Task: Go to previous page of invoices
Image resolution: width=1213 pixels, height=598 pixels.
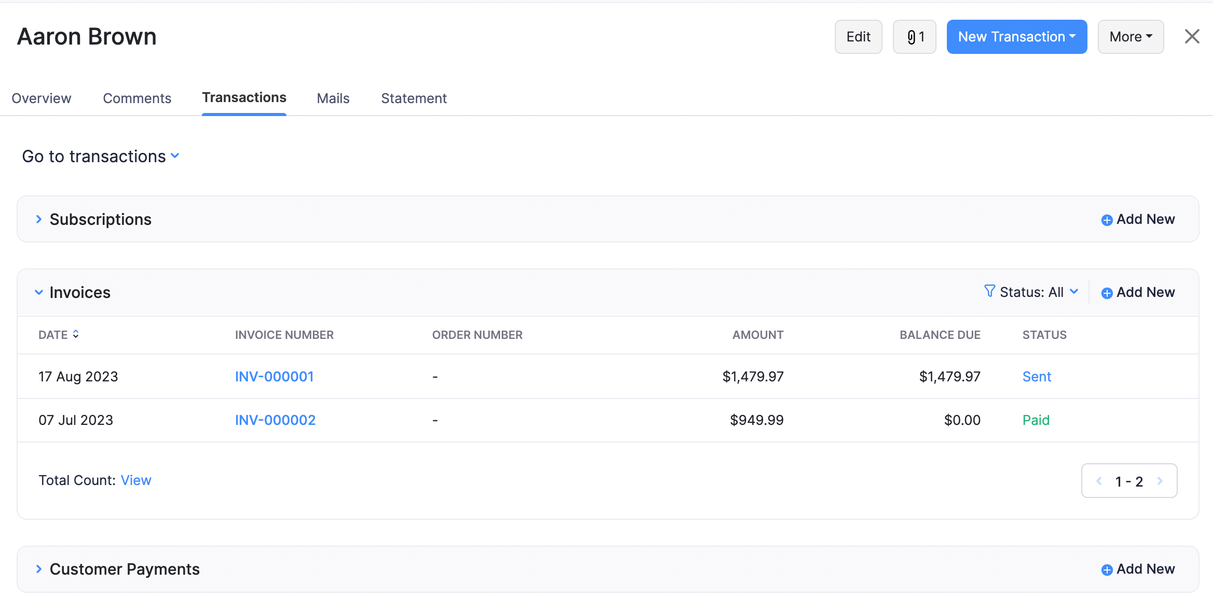Action: pos(1098,480)
